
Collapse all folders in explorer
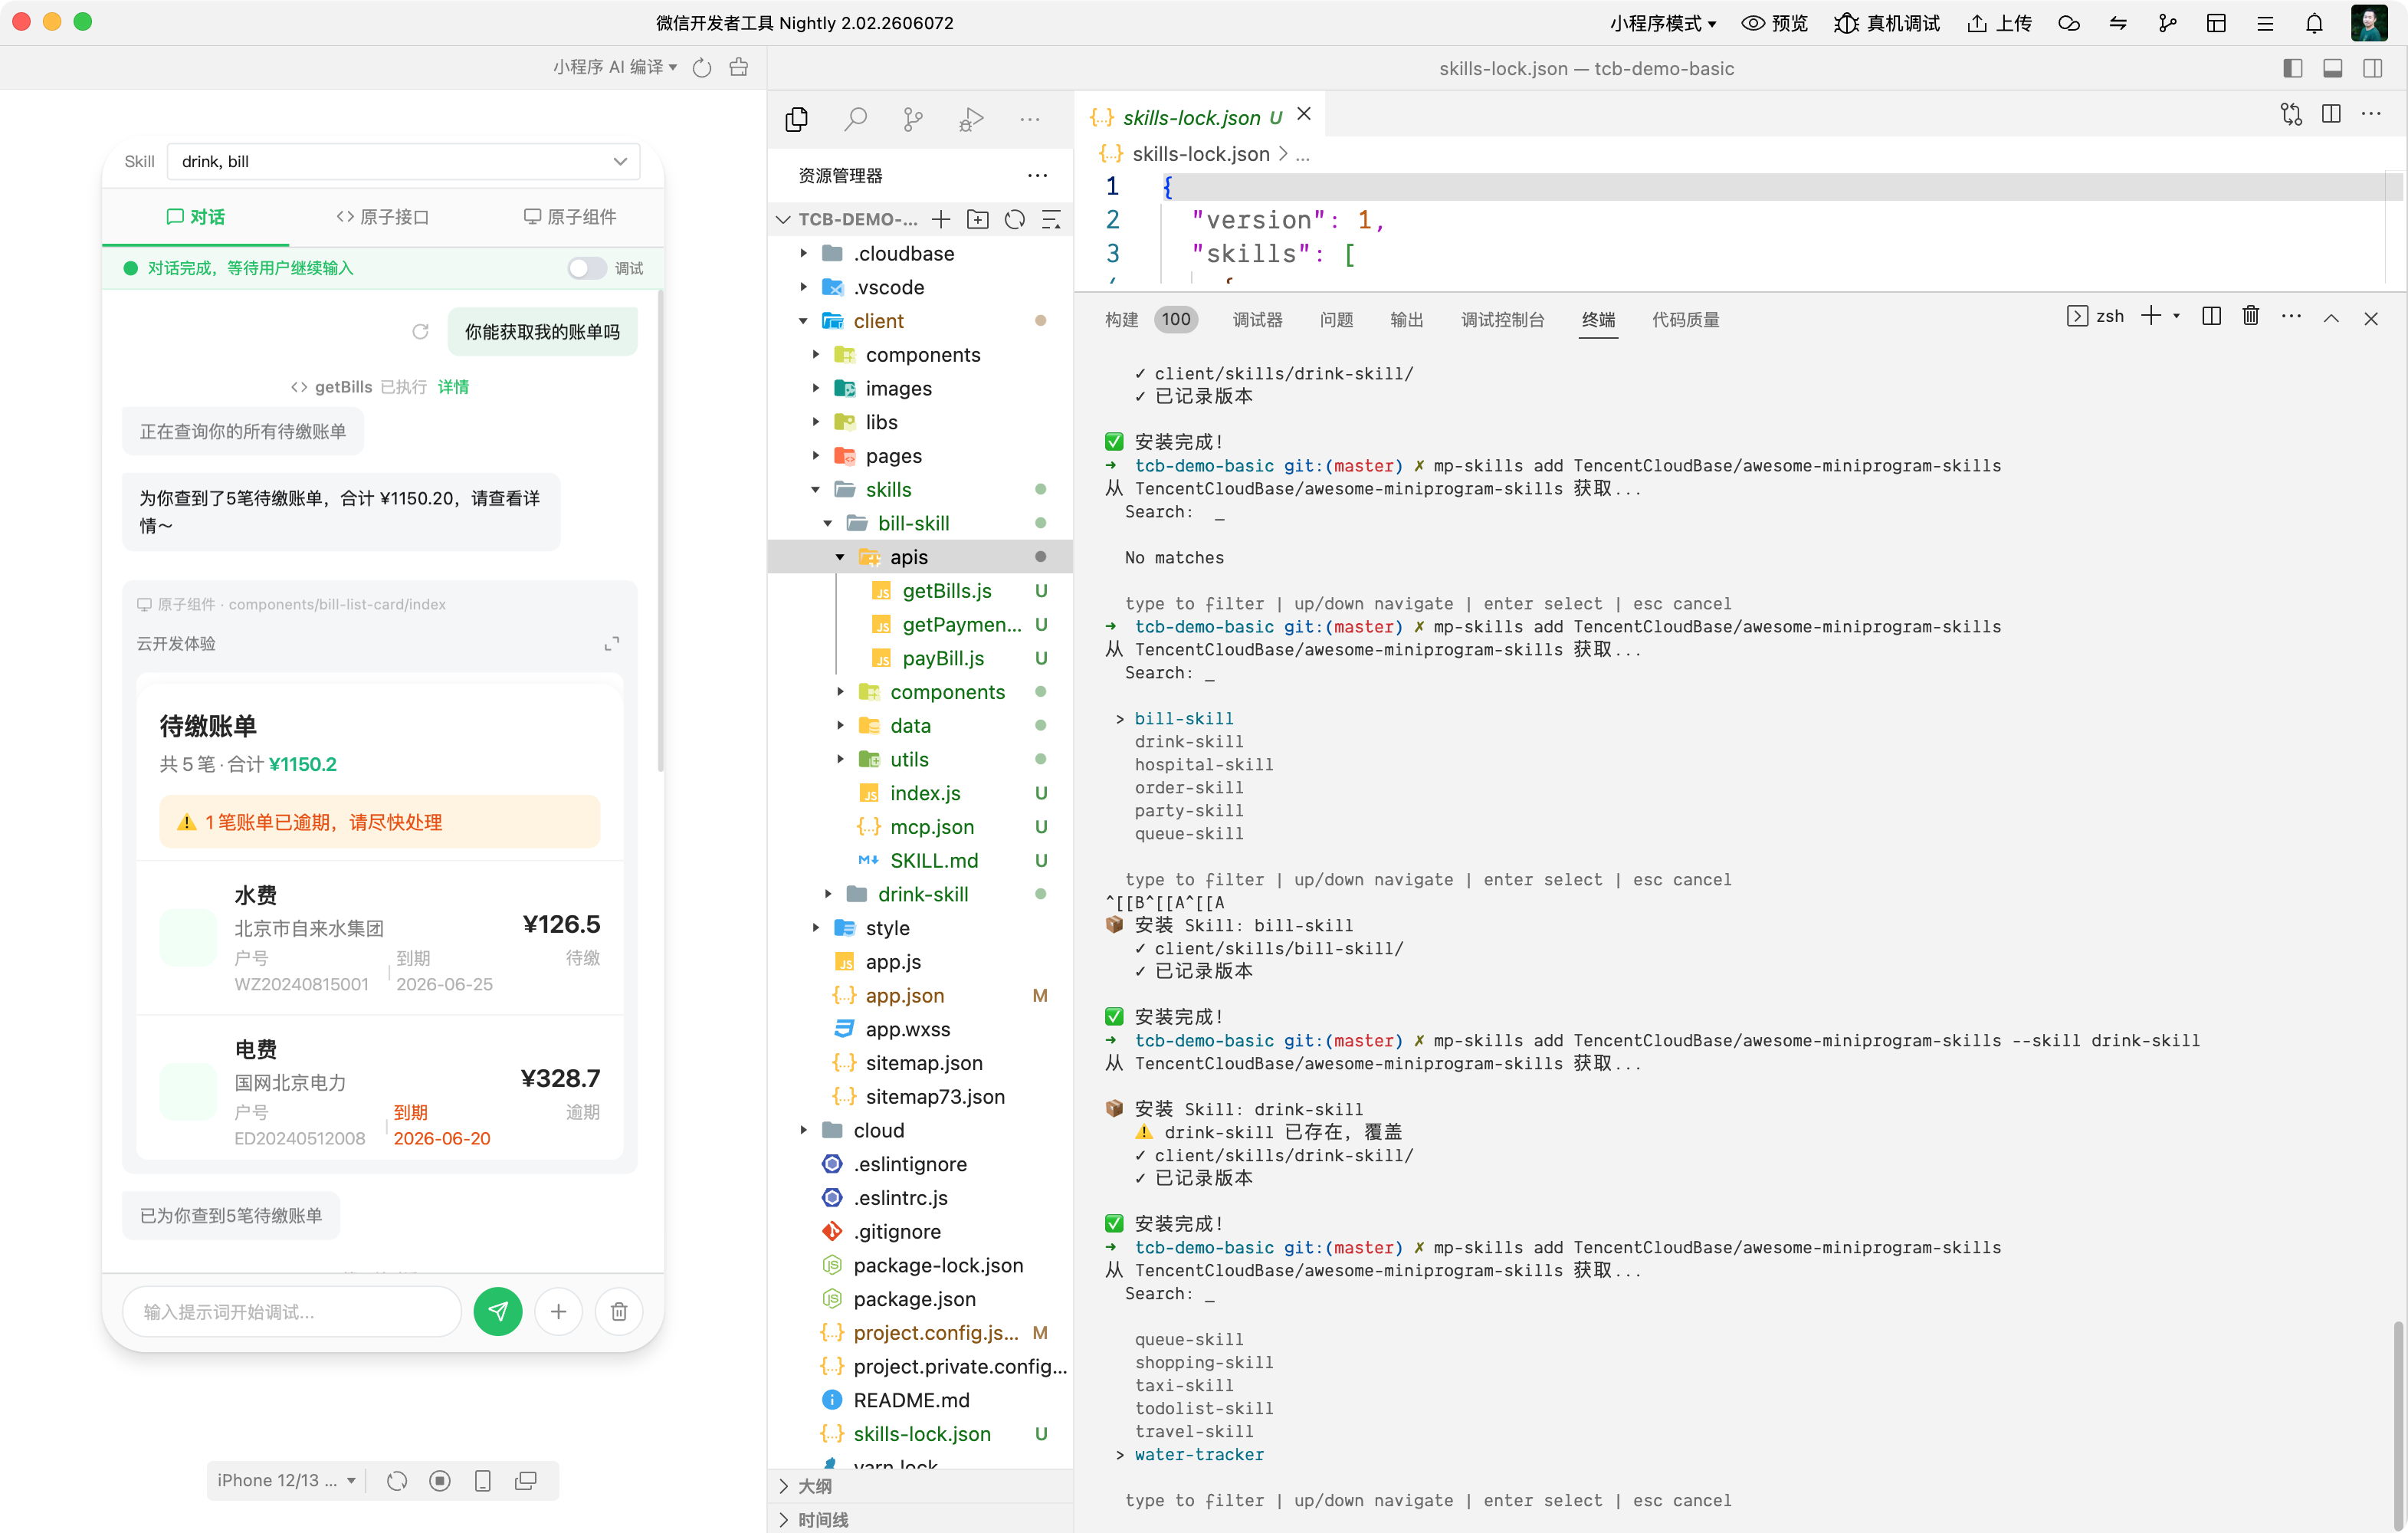click(x=1051, y=219)
